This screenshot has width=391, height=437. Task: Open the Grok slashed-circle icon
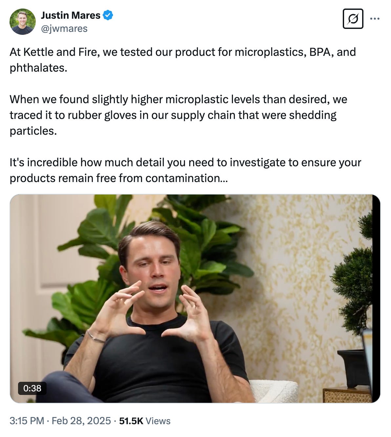(353, 19)
